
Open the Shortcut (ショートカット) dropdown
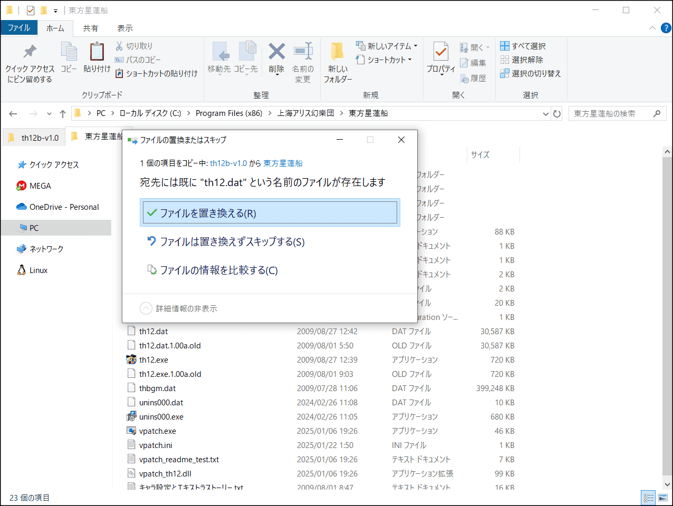coord(383,60)
